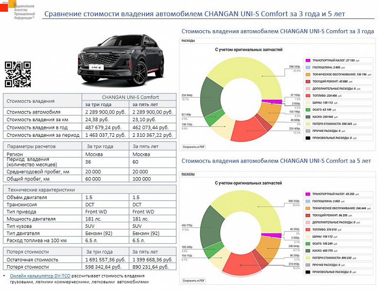Screen dimensions: 378x292
Task: Click the page title Сравнение стоимости владения
Action: point(194,14)
